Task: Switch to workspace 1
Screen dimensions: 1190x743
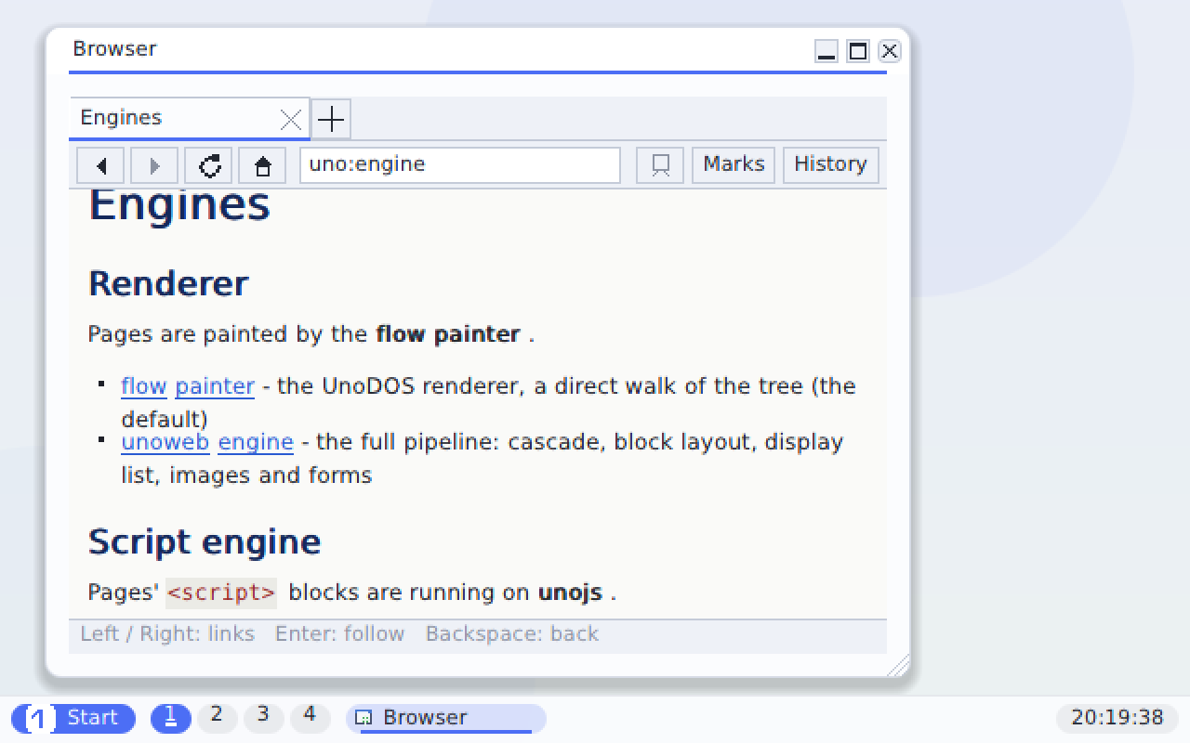Action: 171,718
